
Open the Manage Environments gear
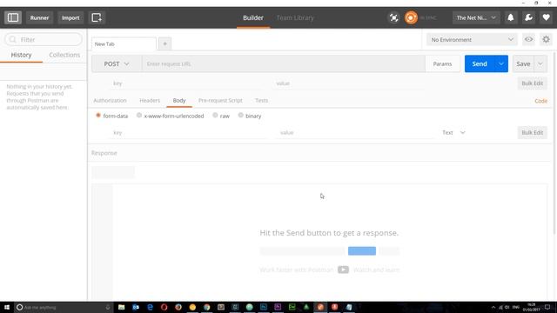pyautogui.click(x=546, y=39)
